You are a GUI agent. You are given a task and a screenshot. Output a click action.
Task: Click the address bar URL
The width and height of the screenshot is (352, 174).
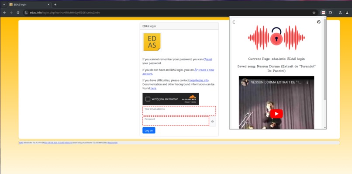coord(65,13)
